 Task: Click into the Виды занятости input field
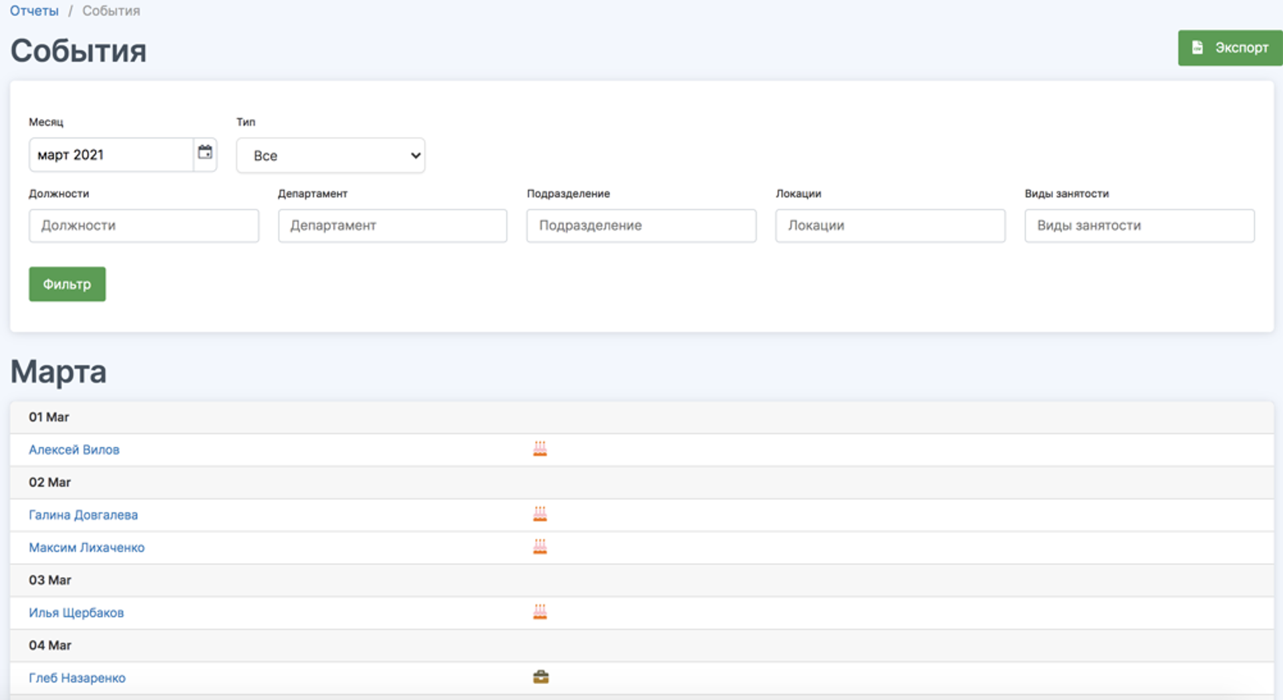tap(1140, 226)
